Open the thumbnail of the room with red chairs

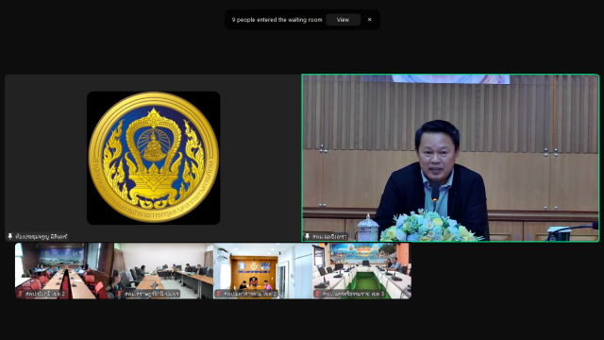click(64, 271)
